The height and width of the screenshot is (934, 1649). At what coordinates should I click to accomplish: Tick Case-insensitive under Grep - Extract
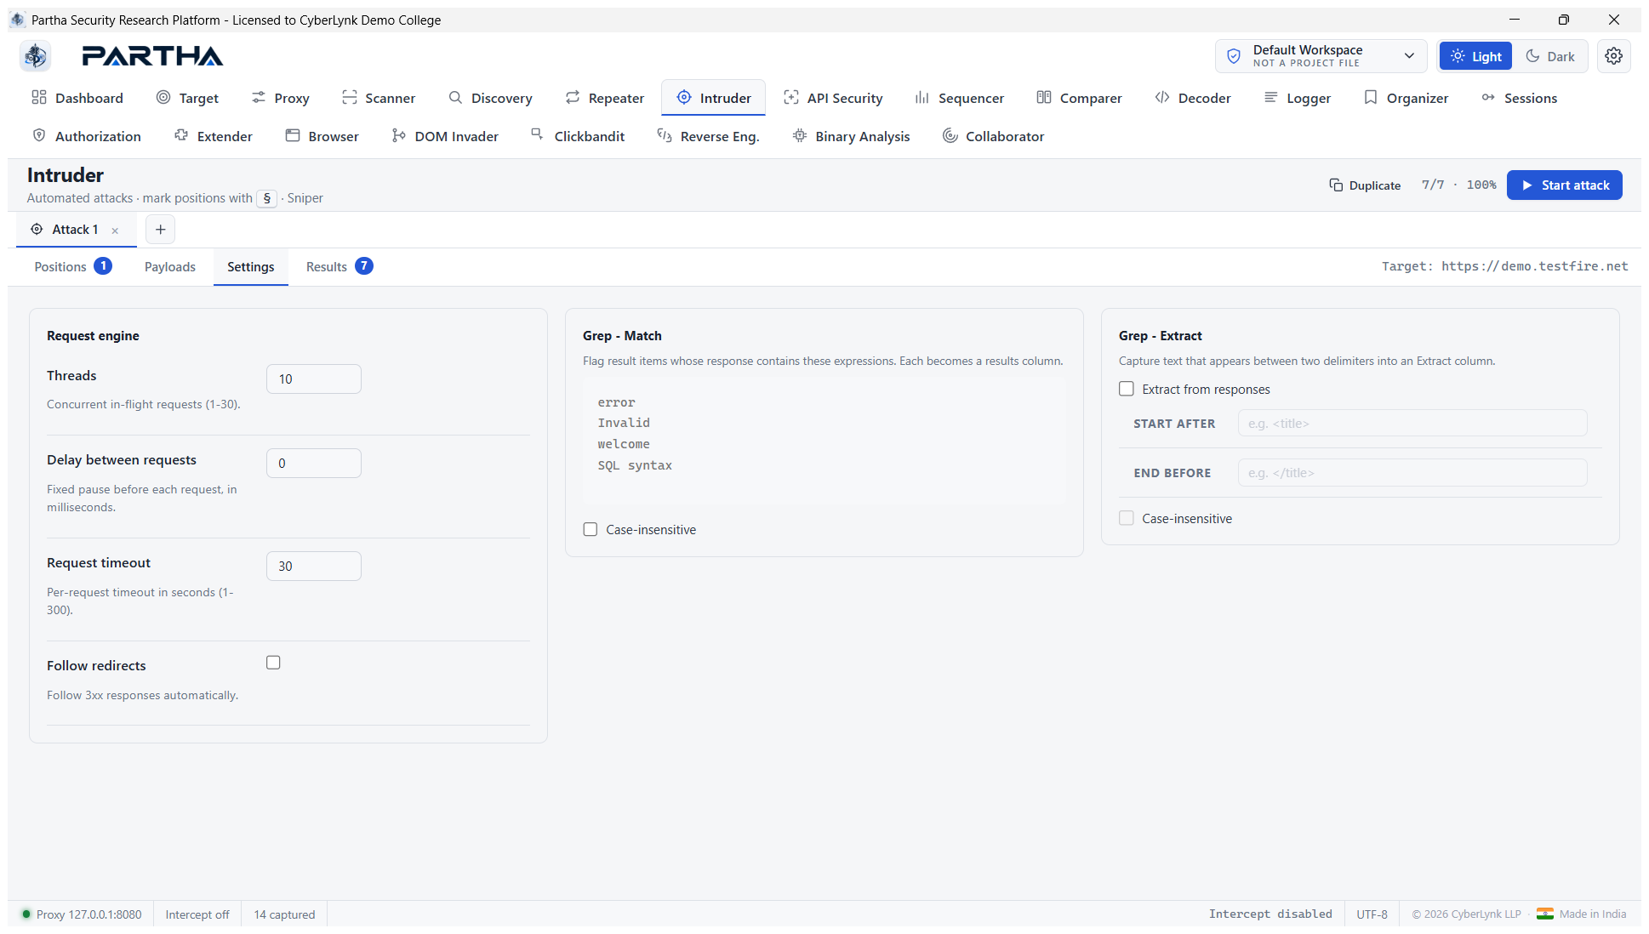[x=1127, y=518]
